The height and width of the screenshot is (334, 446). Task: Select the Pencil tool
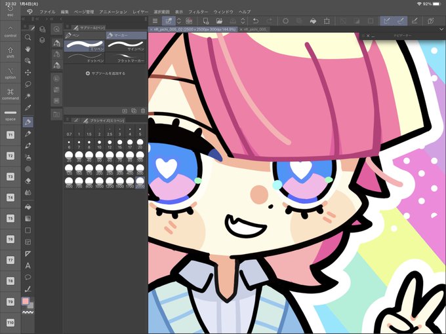(28, 134)
